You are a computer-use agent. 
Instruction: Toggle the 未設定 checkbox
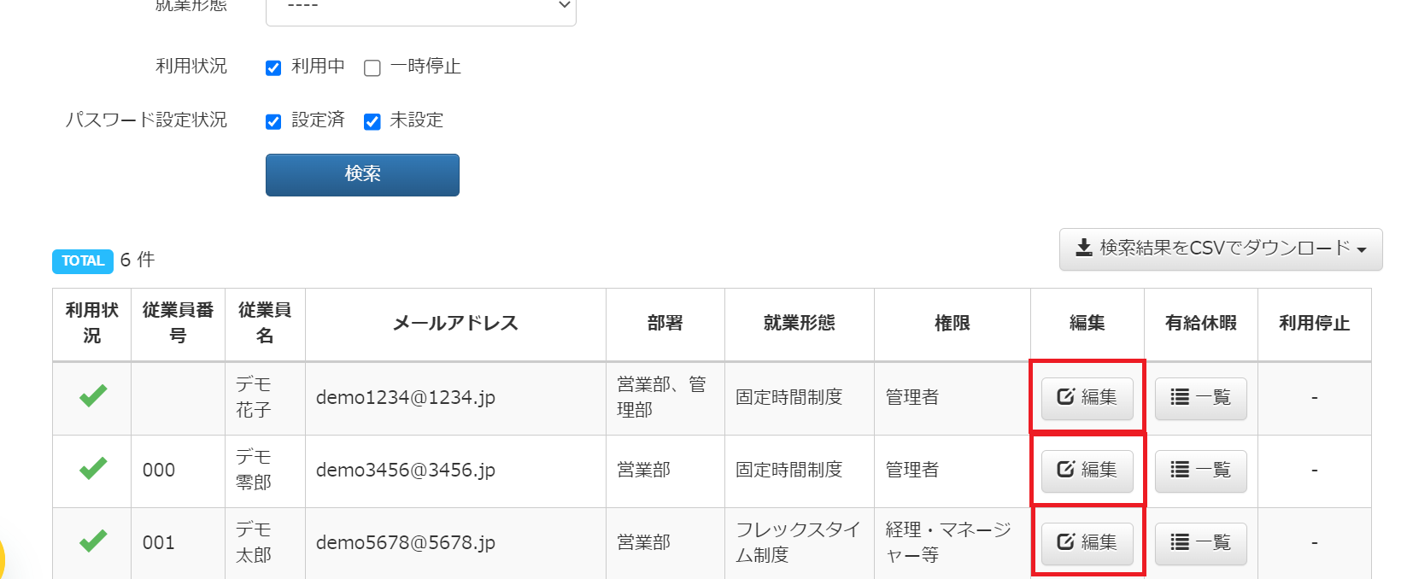[372, 122]
